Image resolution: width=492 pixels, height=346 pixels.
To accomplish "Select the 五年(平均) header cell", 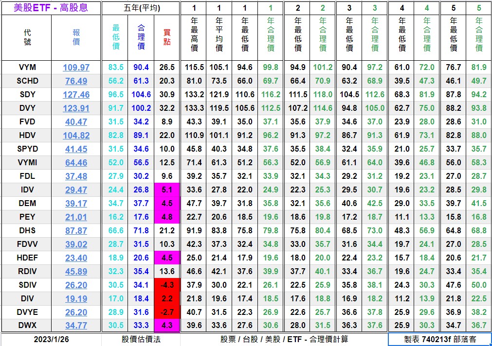I will tap(141, 8).
